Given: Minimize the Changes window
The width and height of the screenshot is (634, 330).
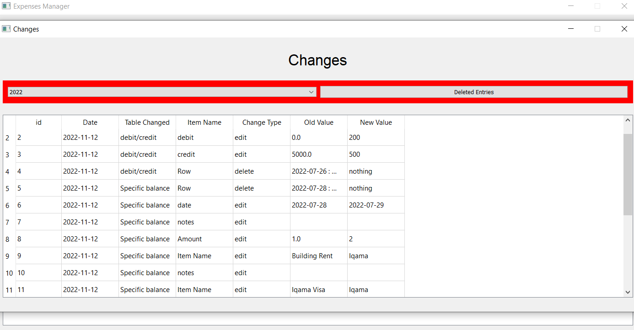Looking at the screenshot, I should 571,29.
